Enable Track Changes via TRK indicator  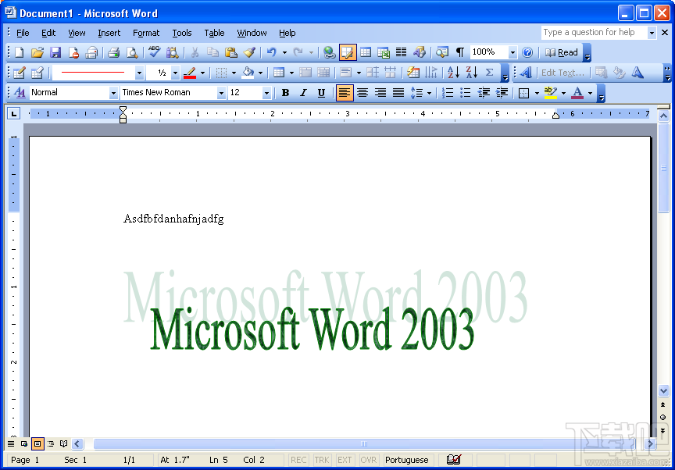pyautogui.click(x=322, y=460)
